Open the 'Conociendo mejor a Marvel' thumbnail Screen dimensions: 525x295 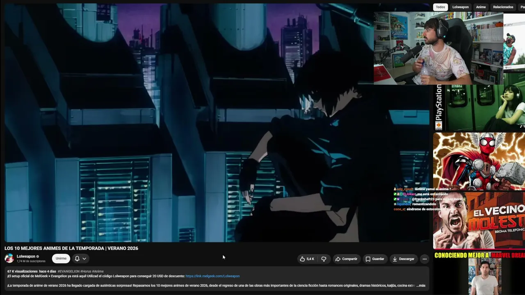point(479,273)
